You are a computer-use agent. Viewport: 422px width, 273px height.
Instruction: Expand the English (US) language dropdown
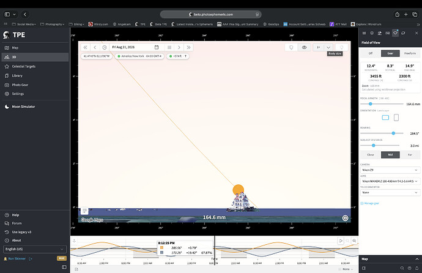pos(34,249)
